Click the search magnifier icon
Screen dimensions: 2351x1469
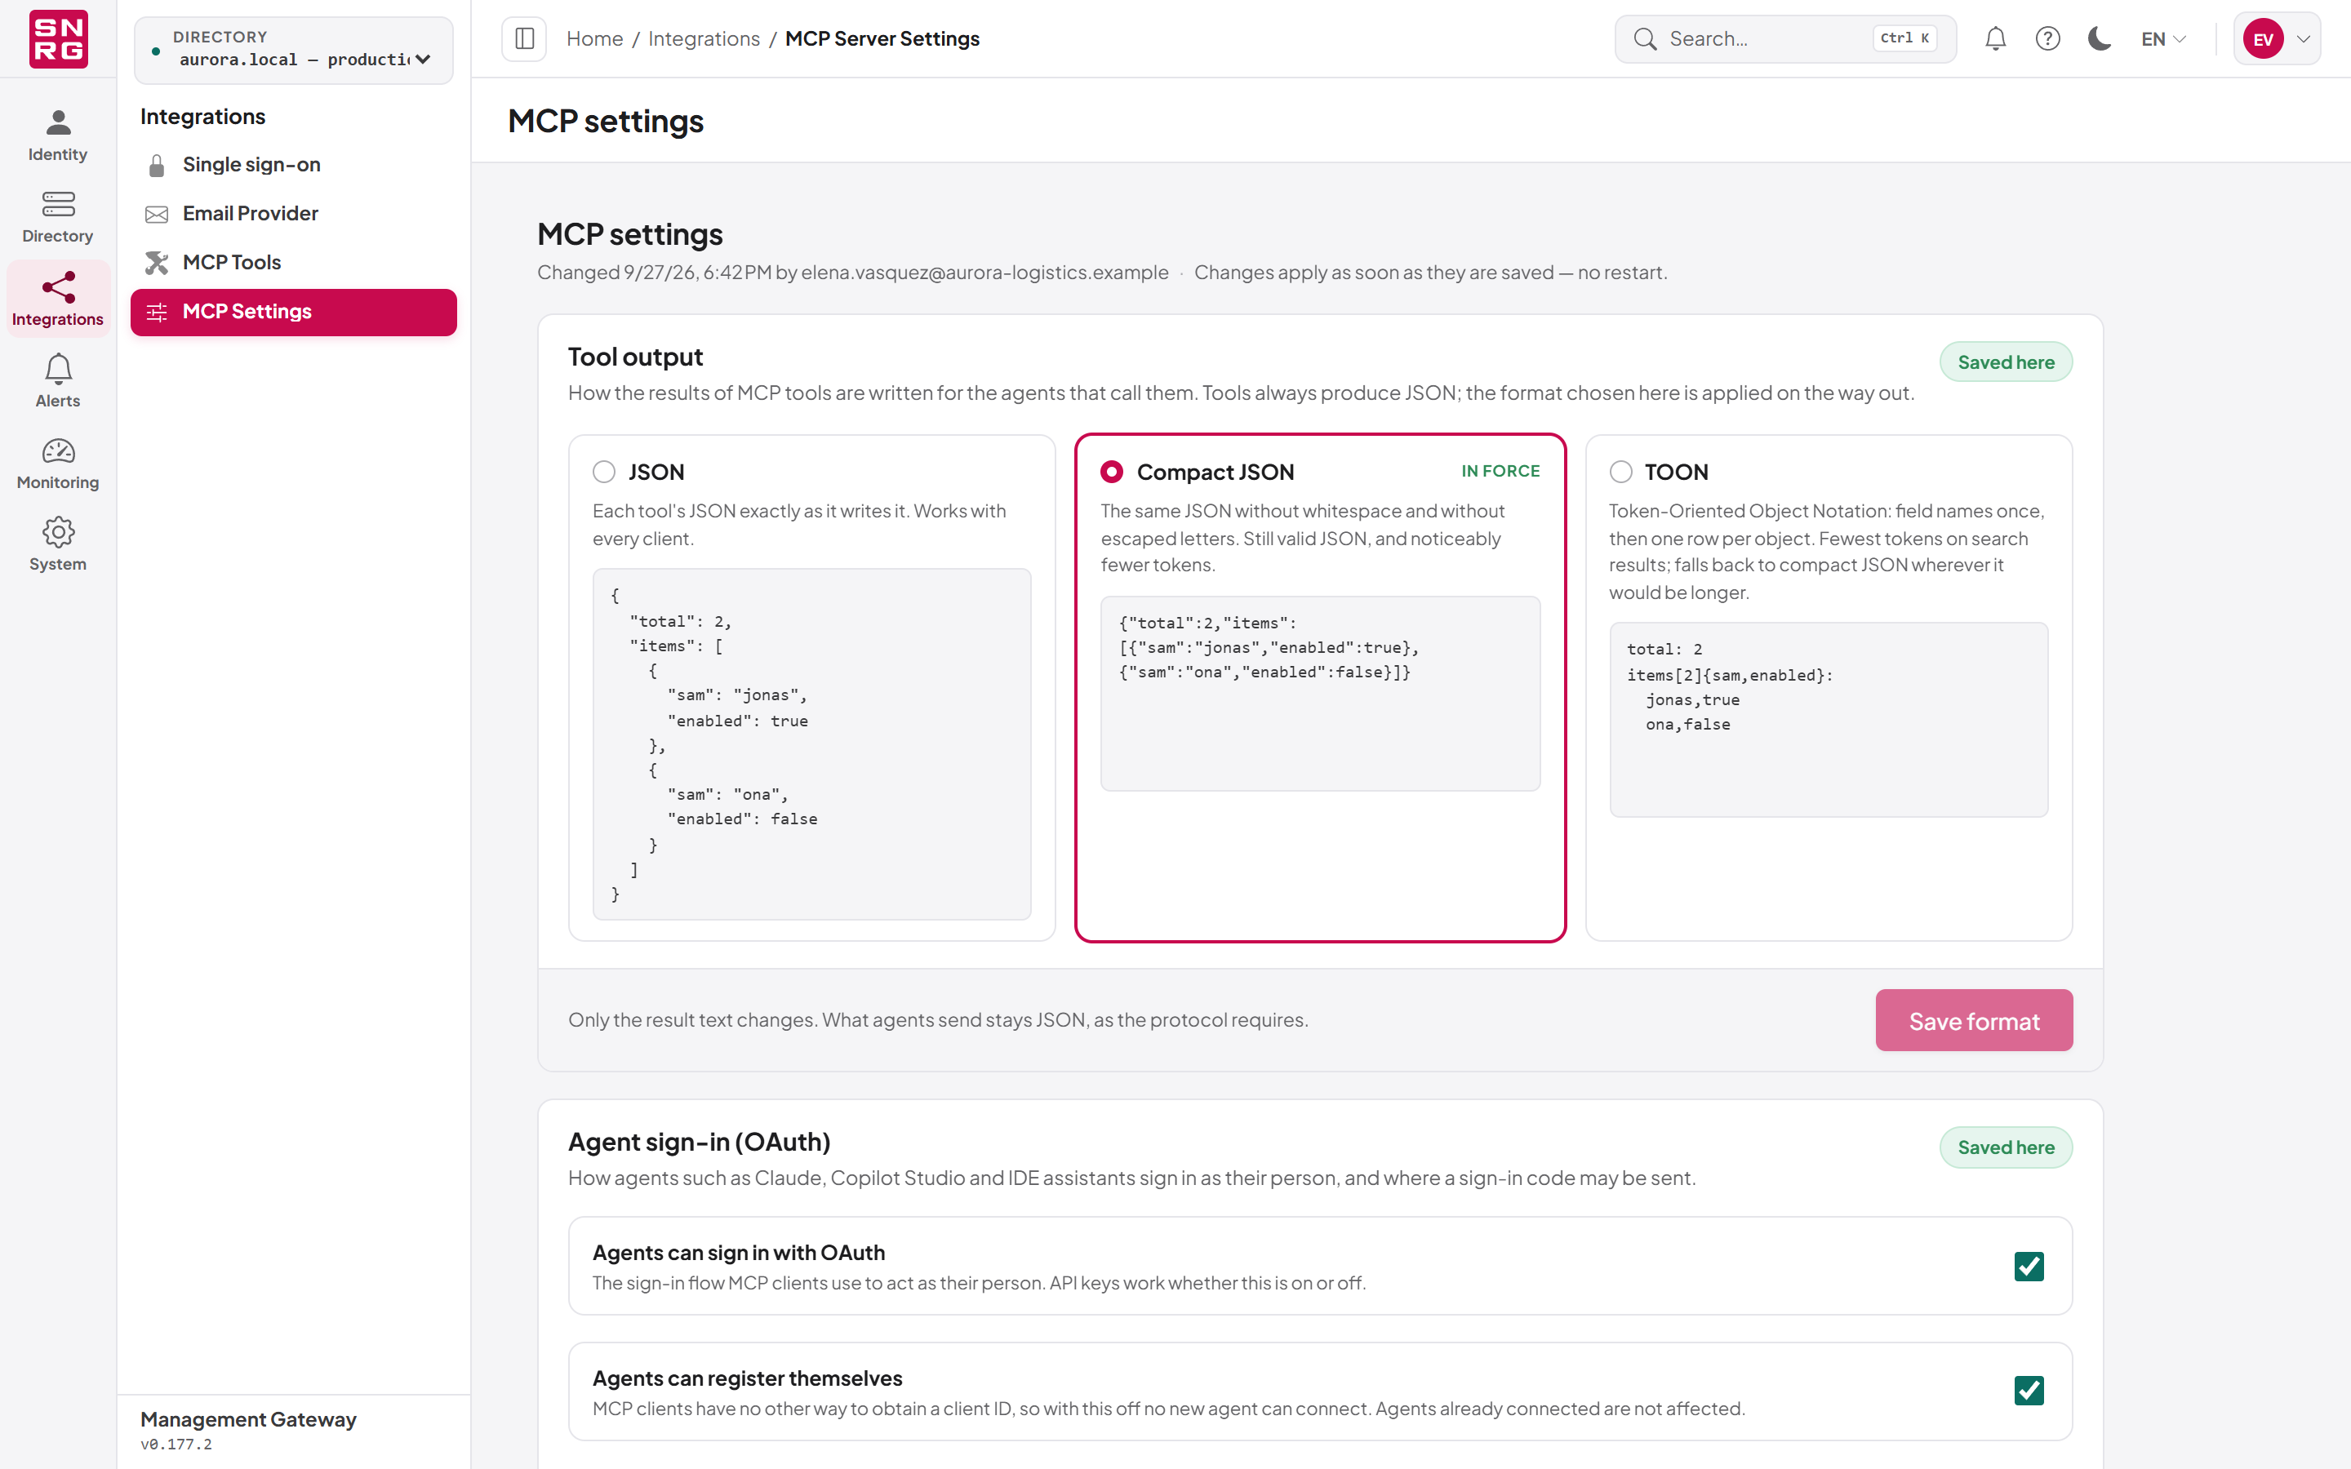coord(1645,39)
